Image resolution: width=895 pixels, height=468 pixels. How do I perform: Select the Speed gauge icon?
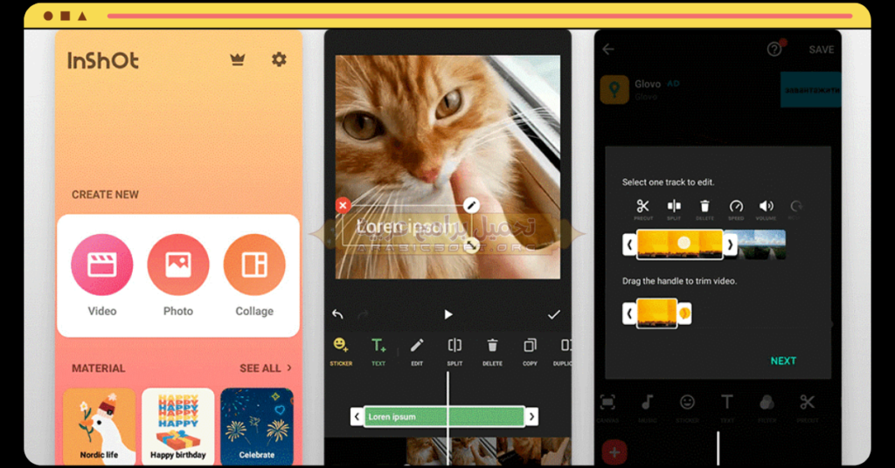click(x=736, y=210)
